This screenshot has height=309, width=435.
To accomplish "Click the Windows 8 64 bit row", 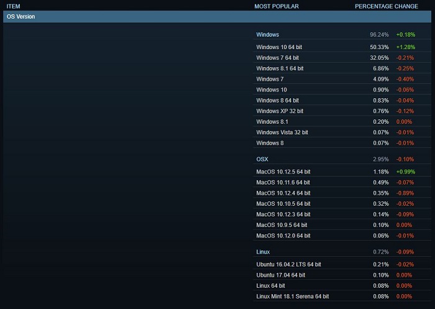I will point(342,100).
